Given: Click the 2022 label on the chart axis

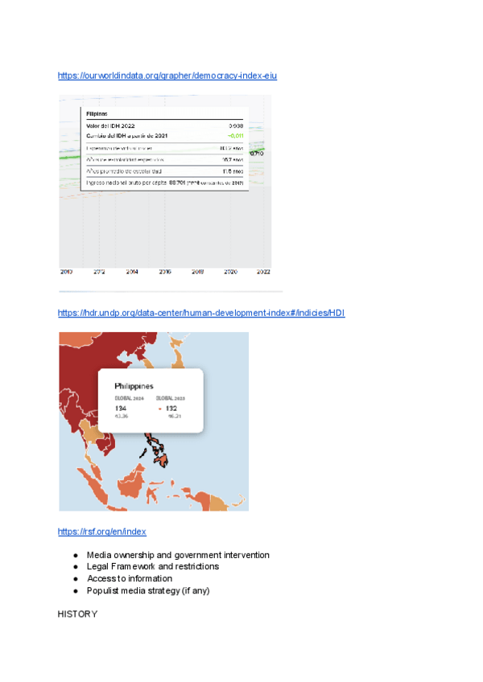Looking at the screenshot, I should [263, 272].
